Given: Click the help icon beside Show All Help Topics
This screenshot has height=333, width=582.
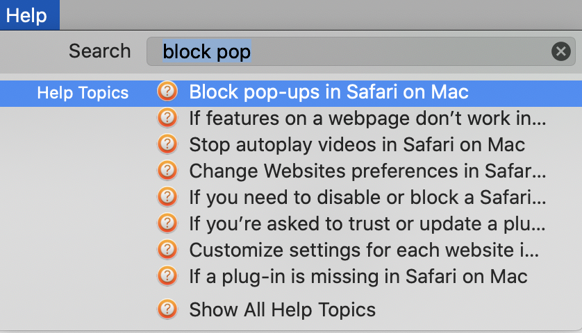Looking at the screenshot, I should [167, 309].
